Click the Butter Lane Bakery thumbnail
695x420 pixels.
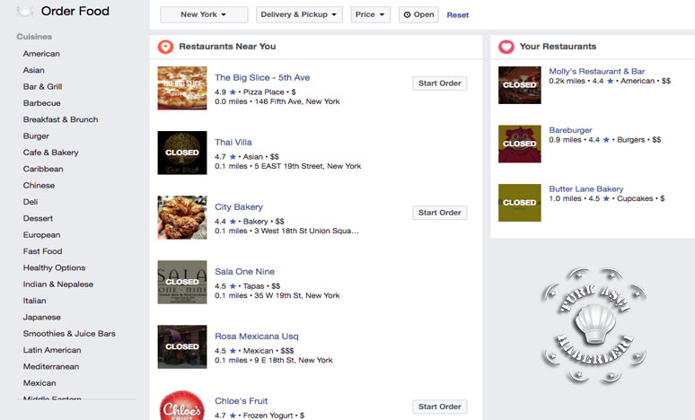tap(520, 203)
